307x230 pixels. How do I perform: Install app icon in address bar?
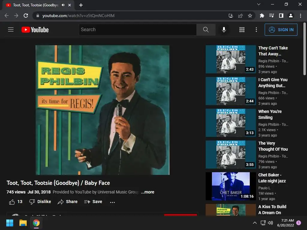[x=231, y=16]
